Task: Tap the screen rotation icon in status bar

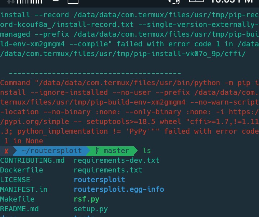Action: 174,2
